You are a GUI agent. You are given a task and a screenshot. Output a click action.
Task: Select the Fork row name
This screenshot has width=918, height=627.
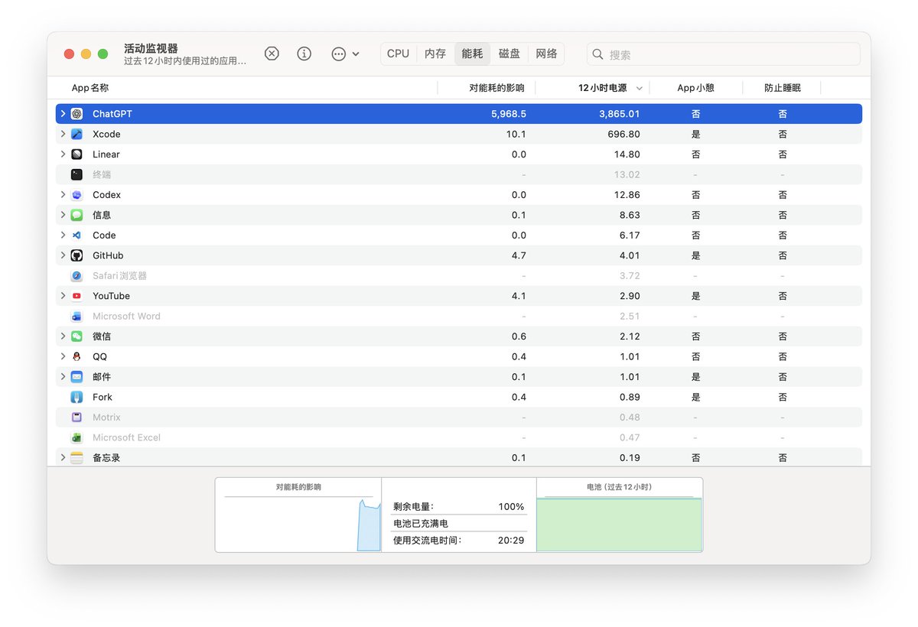103,398
